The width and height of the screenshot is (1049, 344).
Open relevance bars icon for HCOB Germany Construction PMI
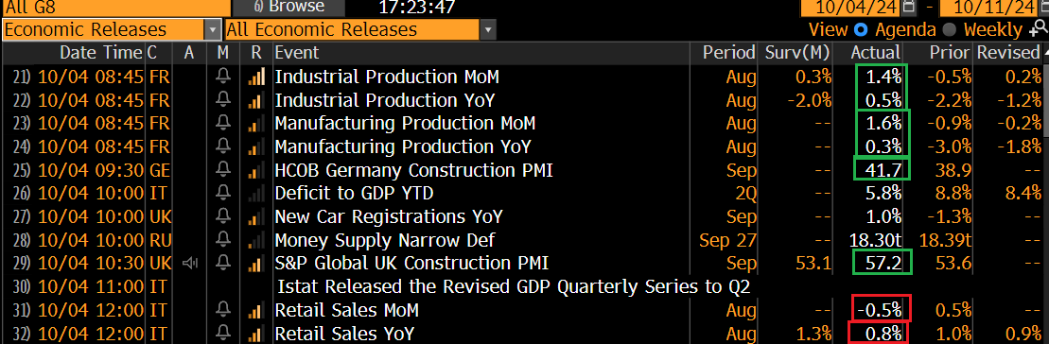tap(256, 170)
